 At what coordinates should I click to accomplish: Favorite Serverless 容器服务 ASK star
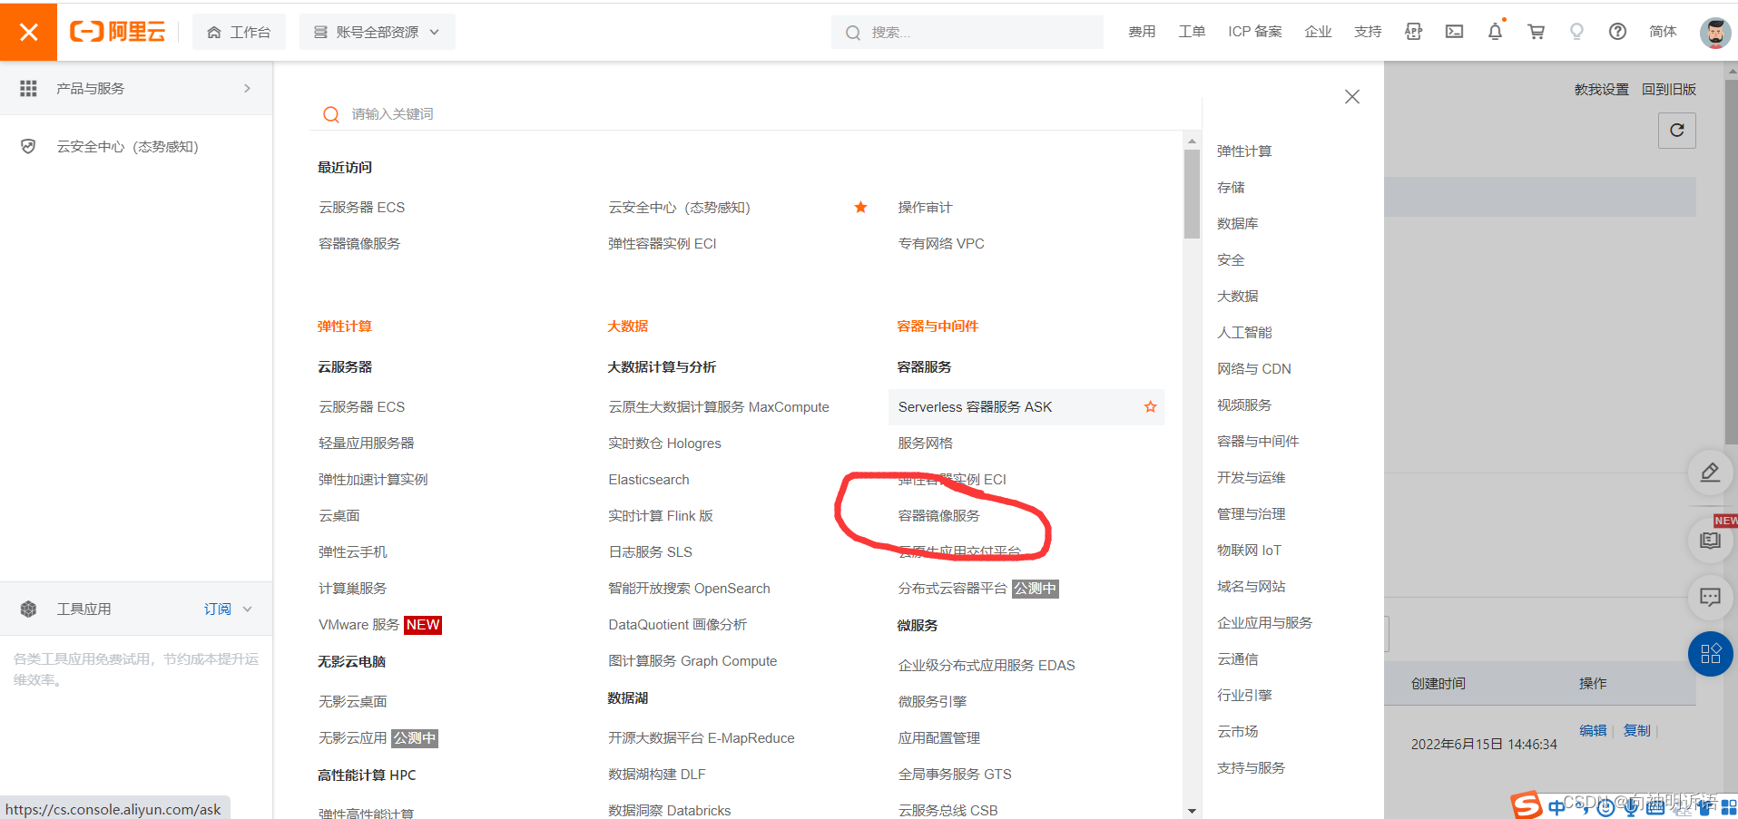(x=1150, y=407)
